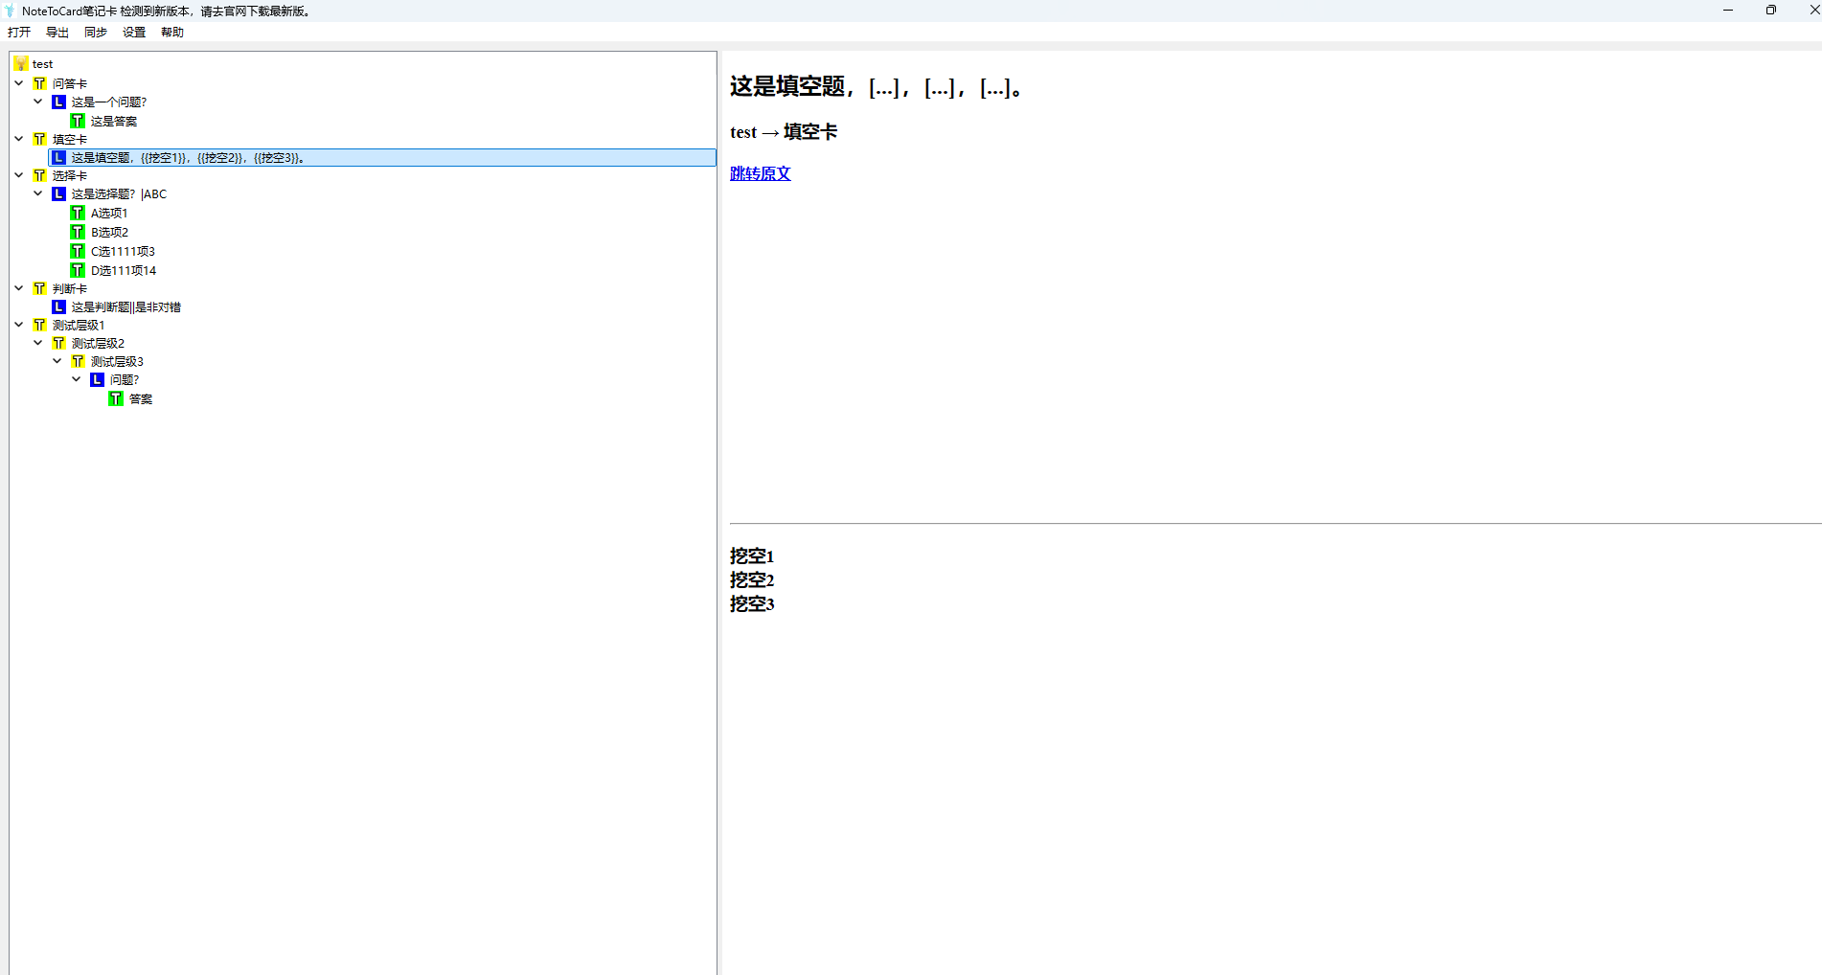
Task: Collapse the 测试层级2 node
Action: click(38, 343)
